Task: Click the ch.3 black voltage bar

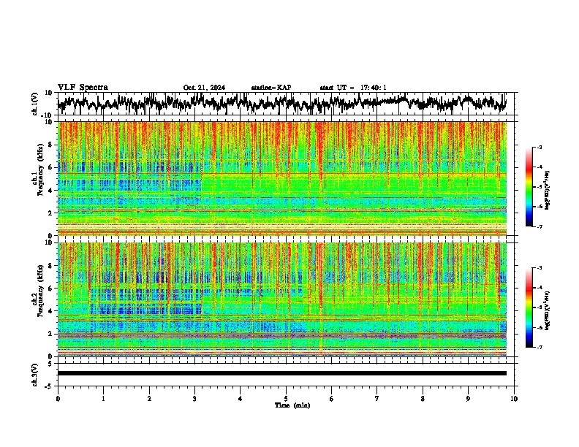Action: 282,373
